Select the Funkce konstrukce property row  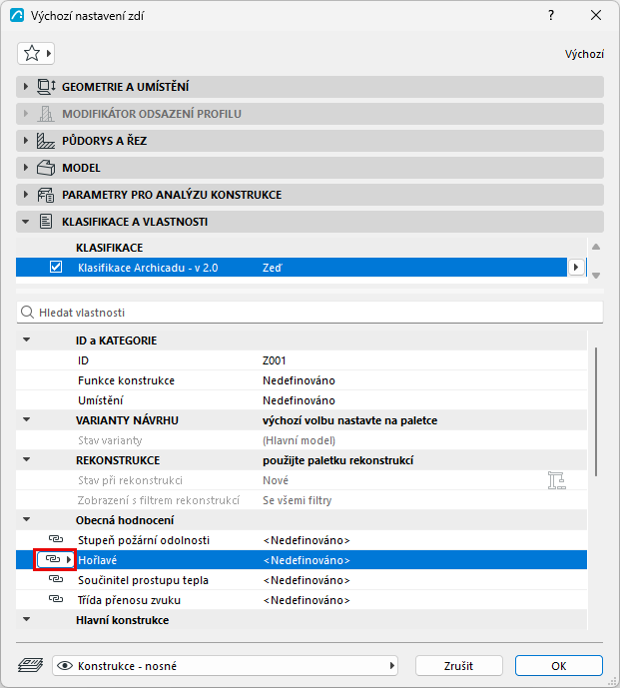pyautogui.click(x=301, y=380)
